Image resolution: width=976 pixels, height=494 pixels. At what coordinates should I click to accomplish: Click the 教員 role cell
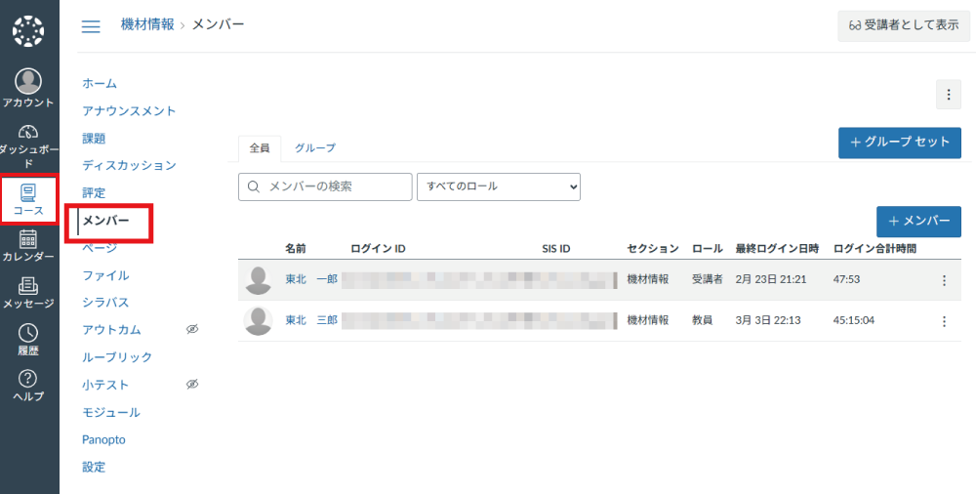[702, 320]
